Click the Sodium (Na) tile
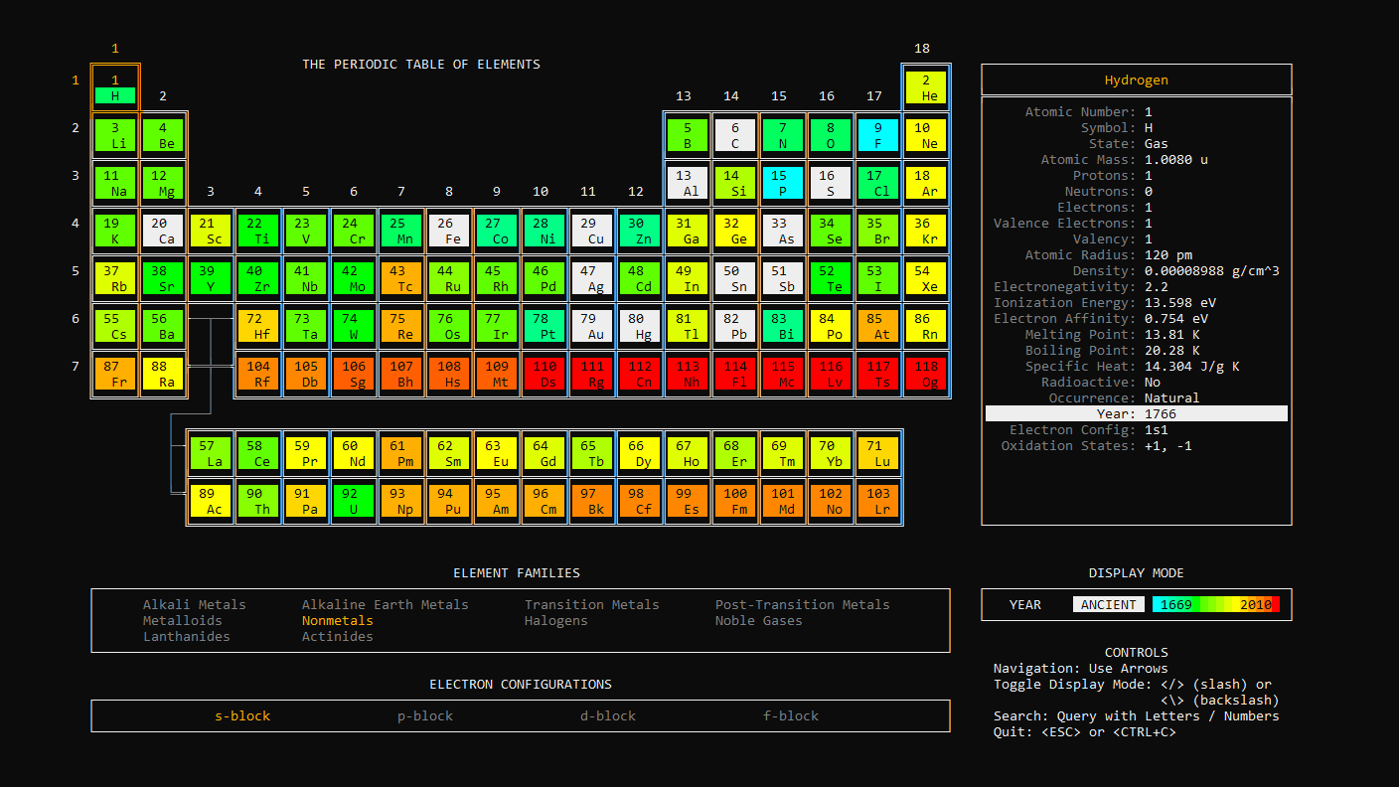 (x=115, y=183)
